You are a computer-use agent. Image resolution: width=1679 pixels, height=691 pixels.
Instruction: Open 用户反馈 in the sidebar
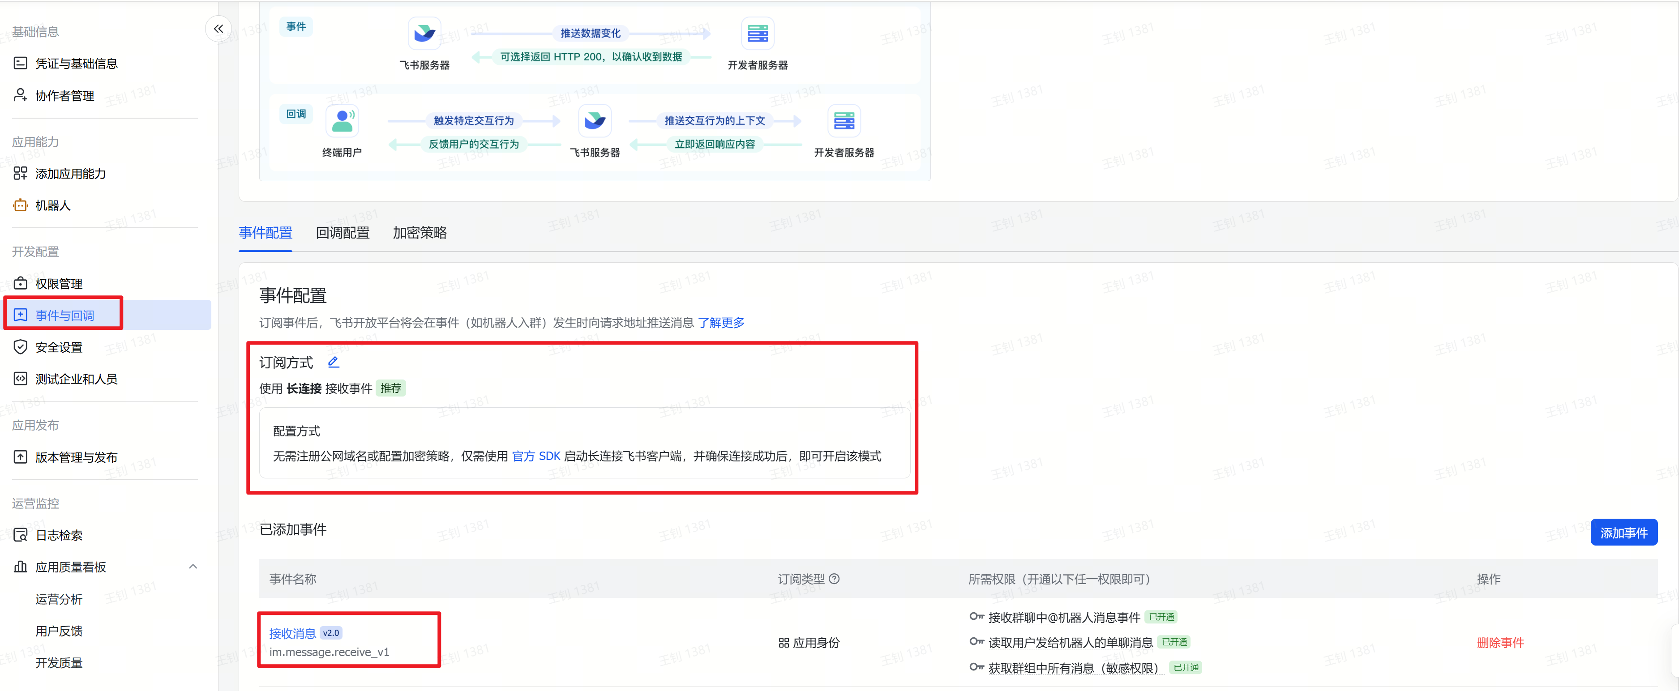[x=59, y=631]
